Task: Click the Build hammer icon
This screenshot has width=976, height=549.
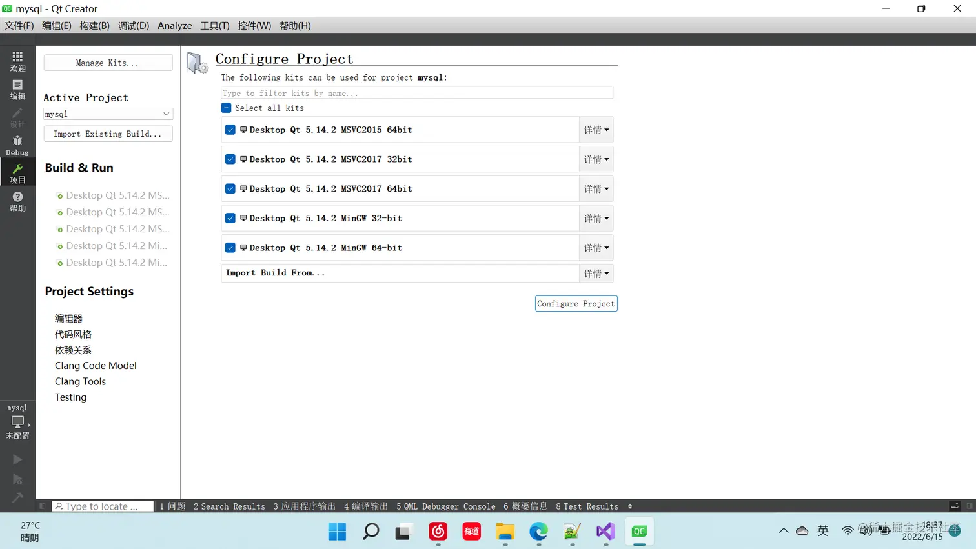Action: (x=17, y=497)
